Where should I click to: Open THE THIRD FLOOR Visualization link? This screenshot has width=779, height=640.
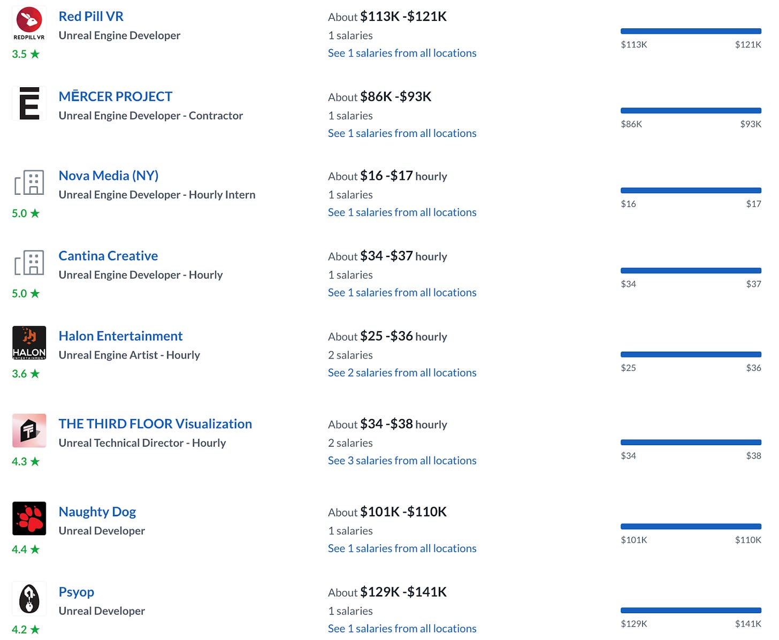point(155,424)
